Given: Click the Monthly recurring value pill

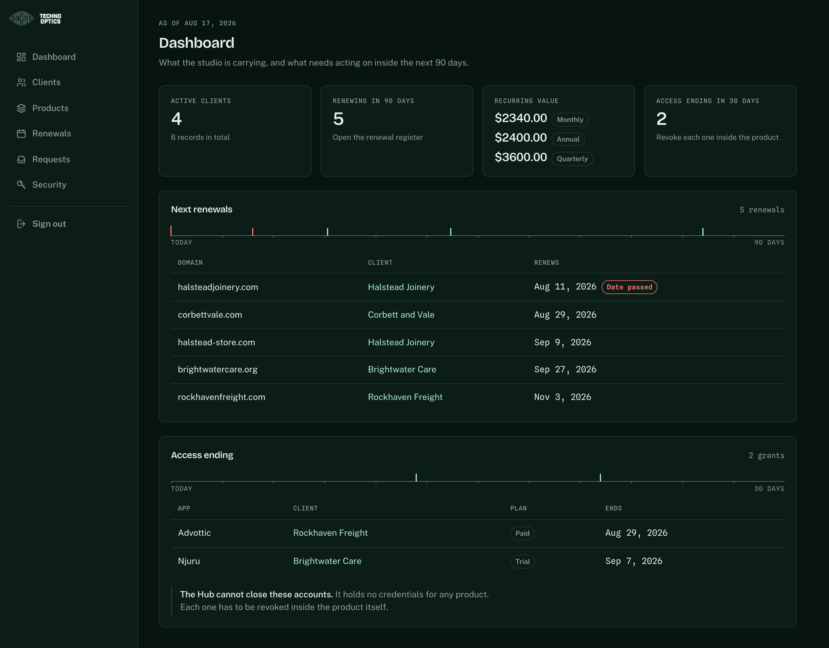Looking at the screenshot, I should [x=570, y=119].
